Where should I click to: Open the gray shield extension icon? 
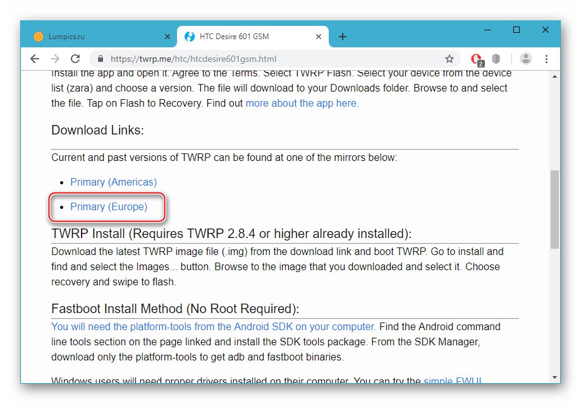[x=496, y=59]
